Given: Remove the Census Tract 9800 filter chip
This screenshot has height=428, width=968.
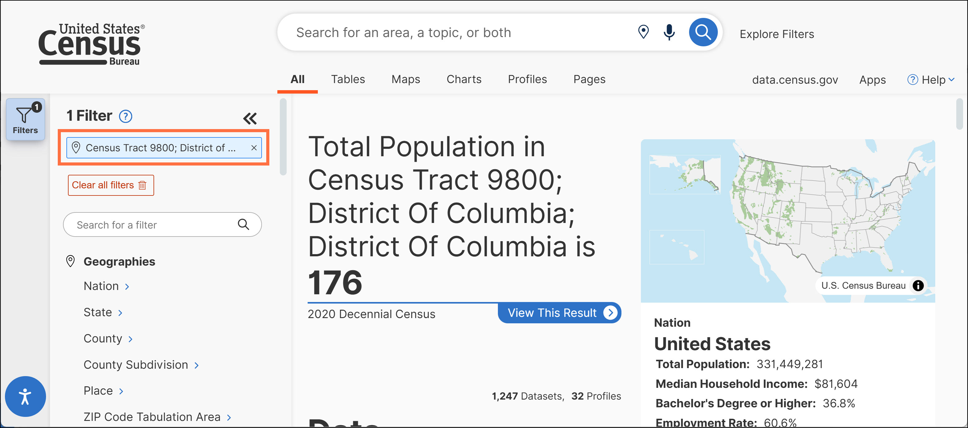Looking at the screenshot, I should pyautogui.click(x=254, y=148).
